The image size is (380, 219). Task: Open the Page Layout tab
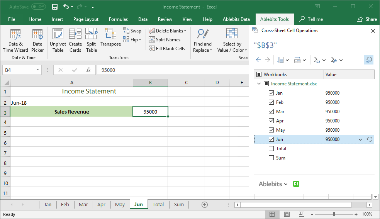tap(86, 19)
